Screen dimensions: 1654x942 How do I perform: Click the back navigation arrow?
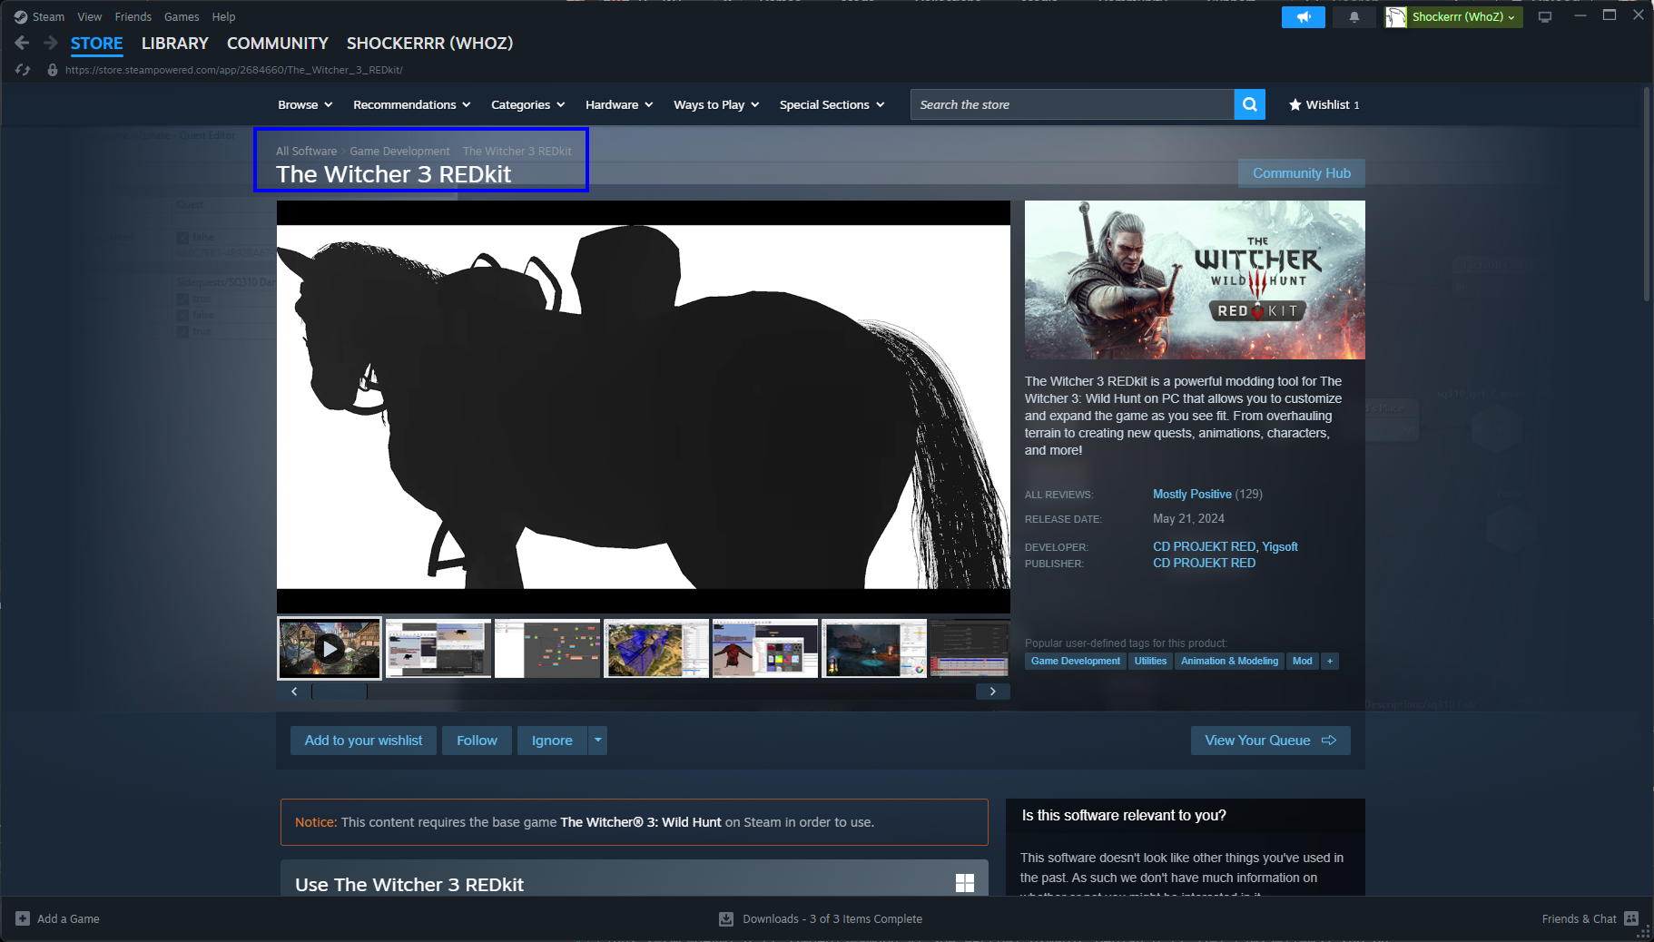pos(22,43)
